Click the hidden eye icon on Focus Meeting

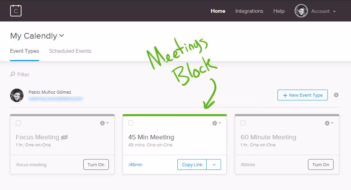click(64, 137)
